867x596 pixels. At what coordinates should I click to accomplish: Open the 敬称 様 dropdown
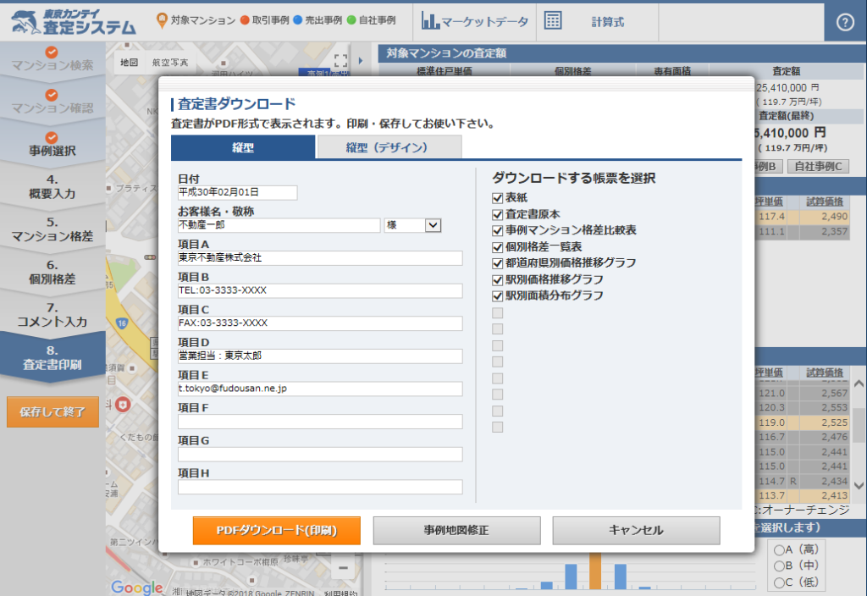433,225
